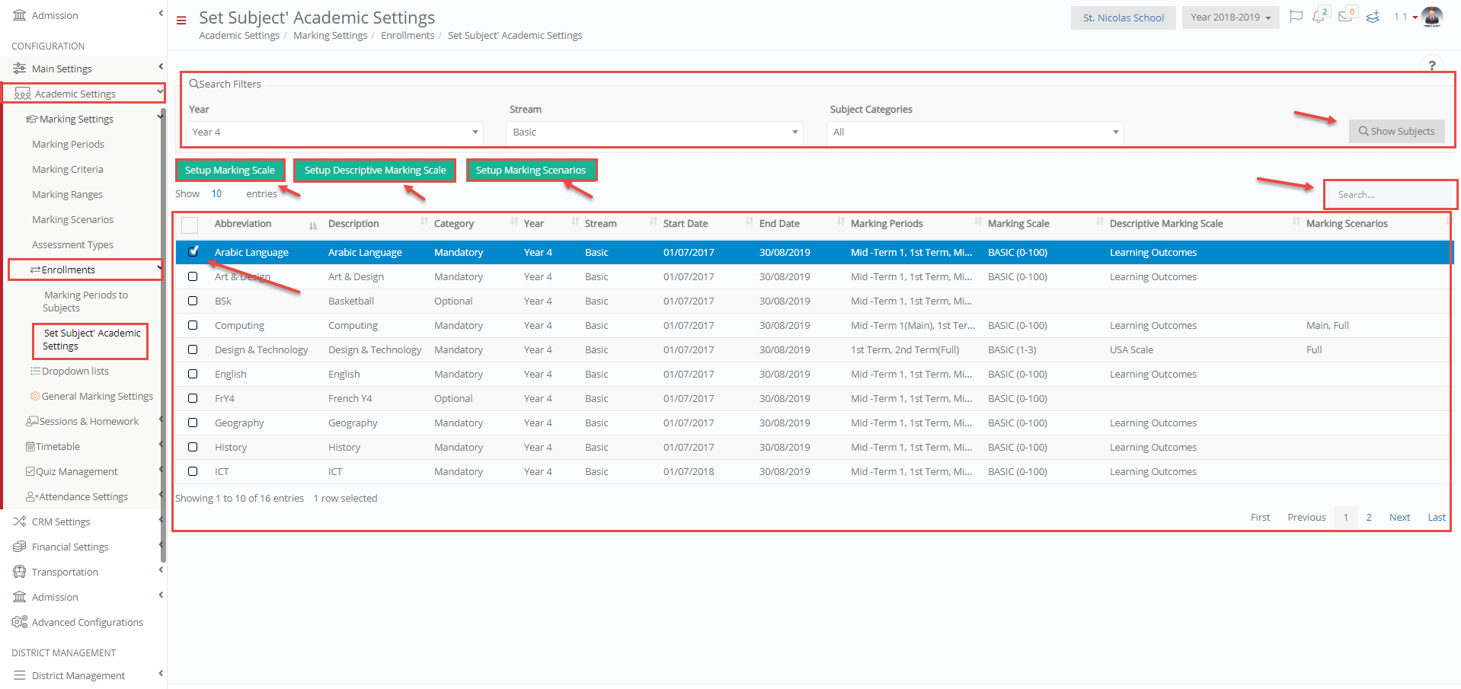Check the Computing row checkbox

pos(193,325)
